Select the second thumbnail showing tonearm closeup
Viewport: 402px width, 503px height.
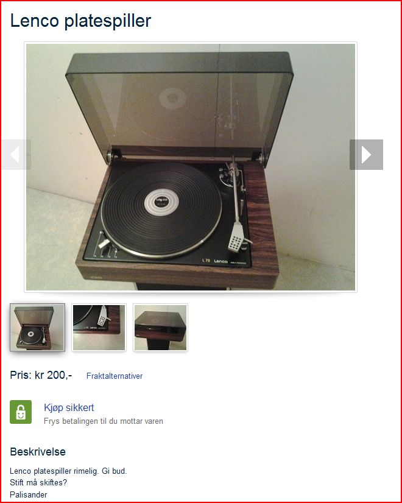tap(99, 327)
